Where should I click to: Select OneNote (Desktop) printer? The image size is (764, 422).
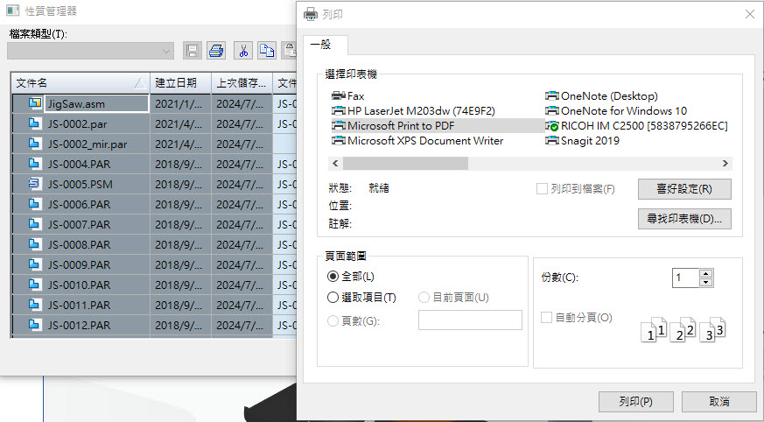[601, 96]
